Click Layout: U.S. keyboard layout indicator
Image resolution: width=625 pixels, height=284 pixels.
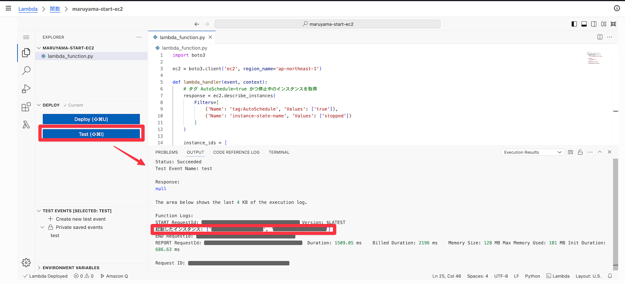(x=588, y=276)
